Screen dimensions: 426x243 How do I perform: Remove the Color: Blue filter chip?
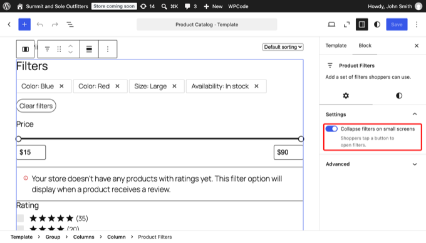tap(61, 86)
